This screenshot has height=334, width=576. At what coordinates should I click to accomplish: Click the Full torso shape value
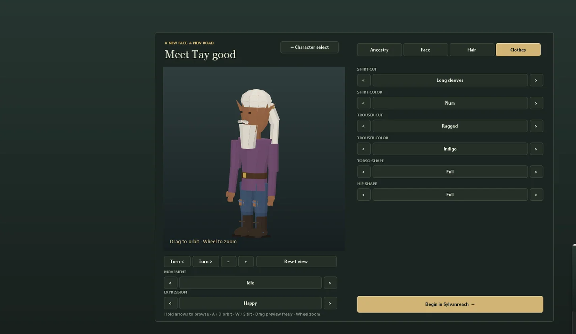(x=450, y=172)
